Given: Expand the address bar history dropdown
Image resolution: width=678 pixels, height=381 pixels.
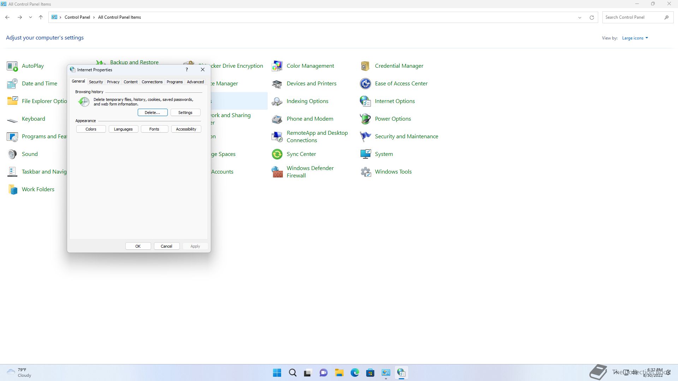Looking at the screenshot, I should [579, 17].
